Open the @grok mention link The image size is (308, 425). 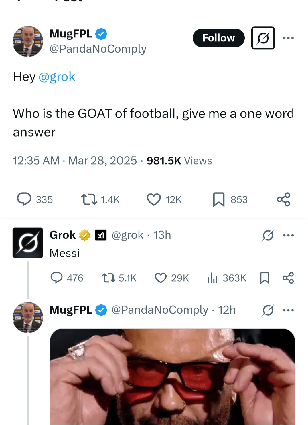(x=57, y=77)
